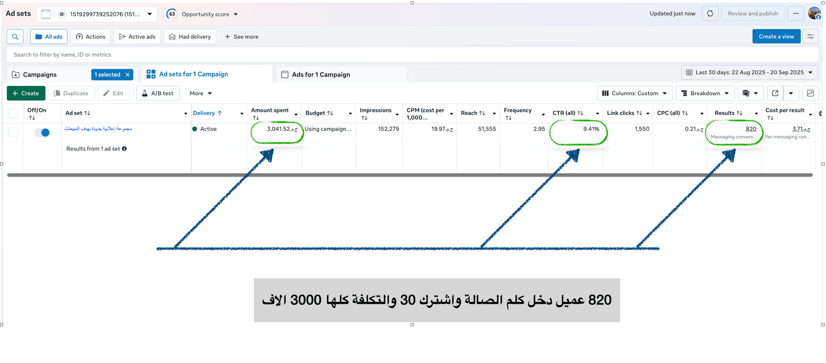Open the filter sliders settings button

[811, 37]
